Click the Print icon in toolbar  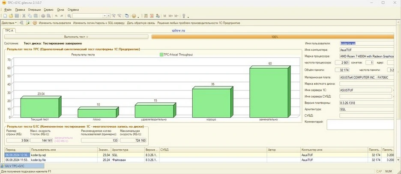point(43,16)
